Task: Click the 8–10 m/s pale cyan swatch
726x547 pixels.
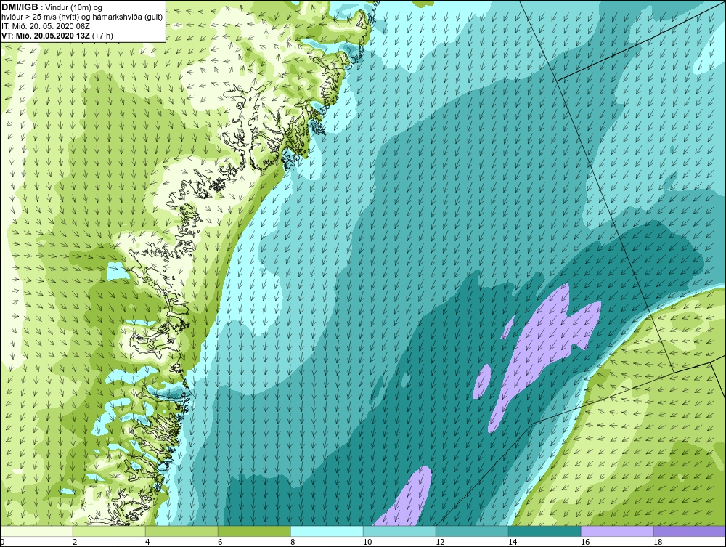Action: [x=327, y=531]
